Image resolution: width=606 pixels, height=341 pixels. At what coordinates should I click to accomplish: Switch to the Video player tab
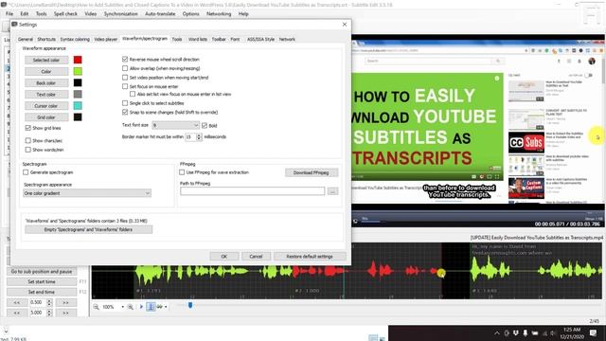(x=105, y=39)
